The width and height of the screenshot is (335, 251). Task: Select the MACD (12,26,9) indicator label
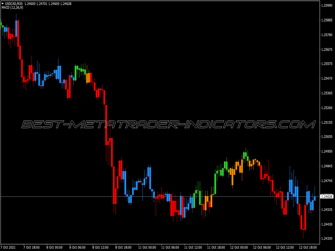click(12, 7)
